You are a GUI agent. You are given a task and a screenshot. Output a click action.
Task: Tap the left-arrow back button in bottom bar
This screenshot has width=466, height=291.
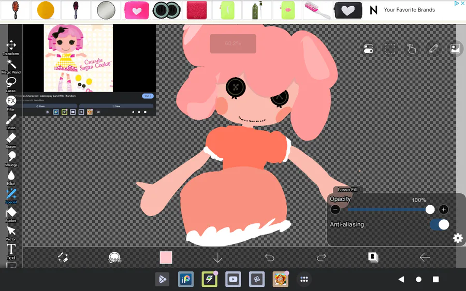[425, 257]
